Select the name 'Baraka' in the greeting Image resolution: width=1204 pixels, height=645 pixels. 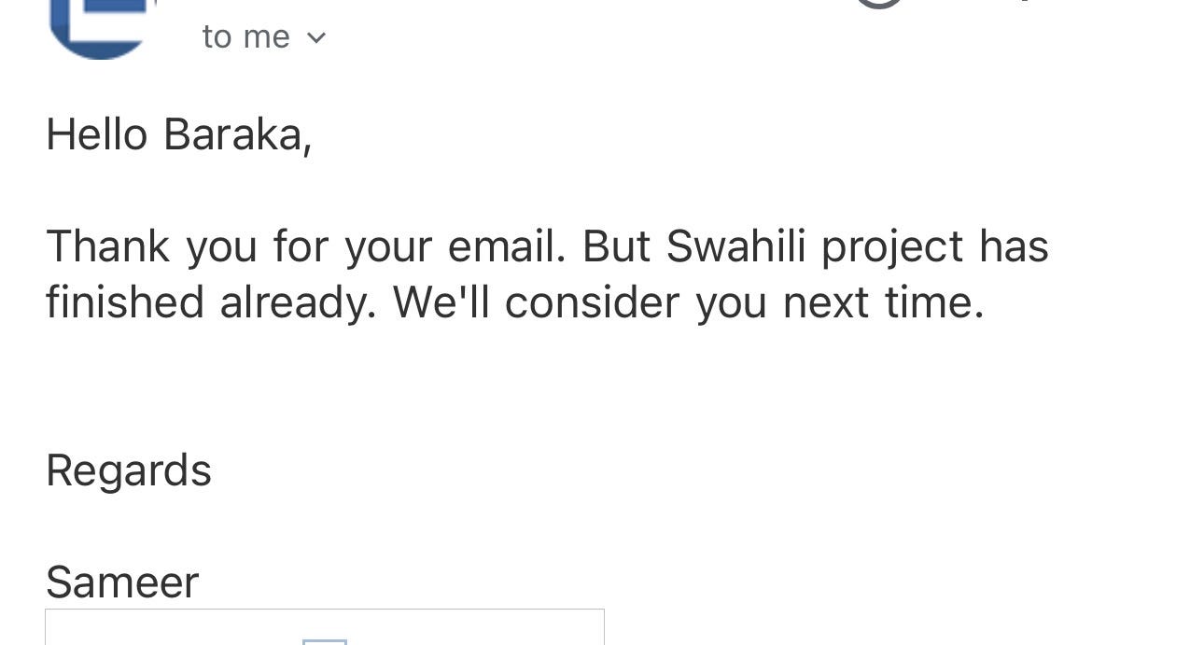(x=237, y=134)
